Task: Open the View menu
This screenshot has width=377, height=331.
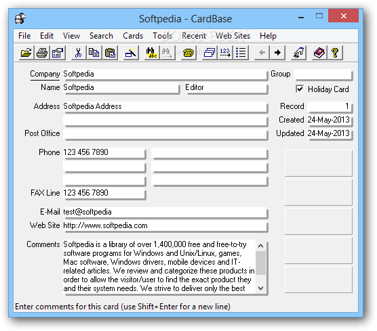Action: pos(71,36)
